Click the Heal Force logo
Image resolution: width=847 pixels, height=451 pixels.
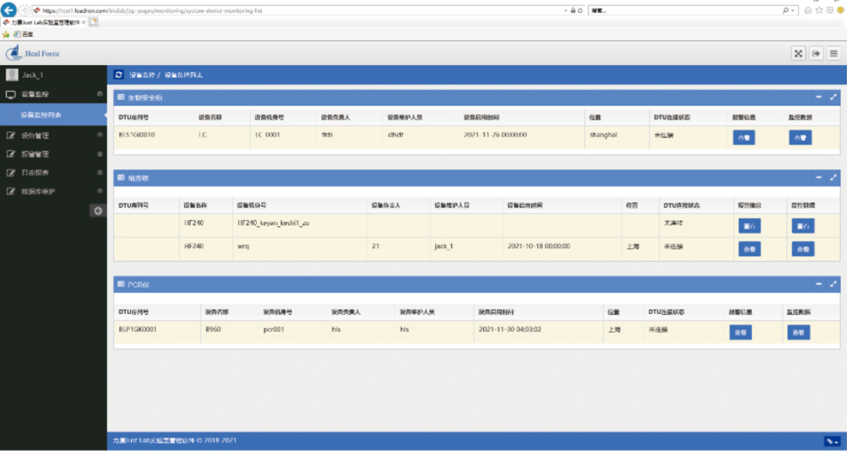[32, 53]
